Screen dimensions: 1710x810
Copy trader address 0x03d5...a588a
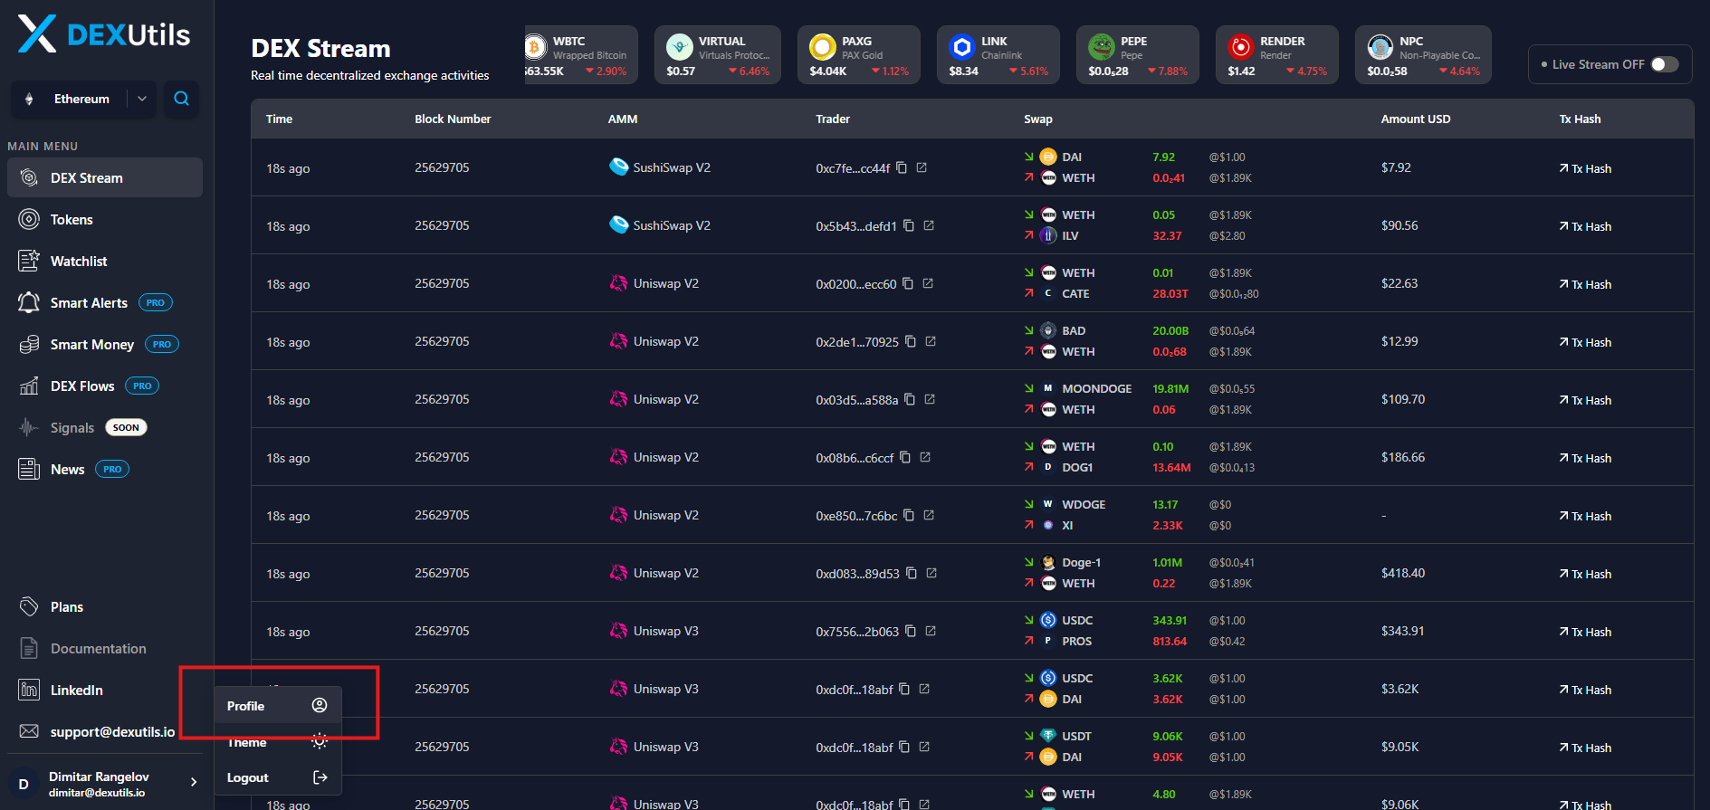[910, 399]
